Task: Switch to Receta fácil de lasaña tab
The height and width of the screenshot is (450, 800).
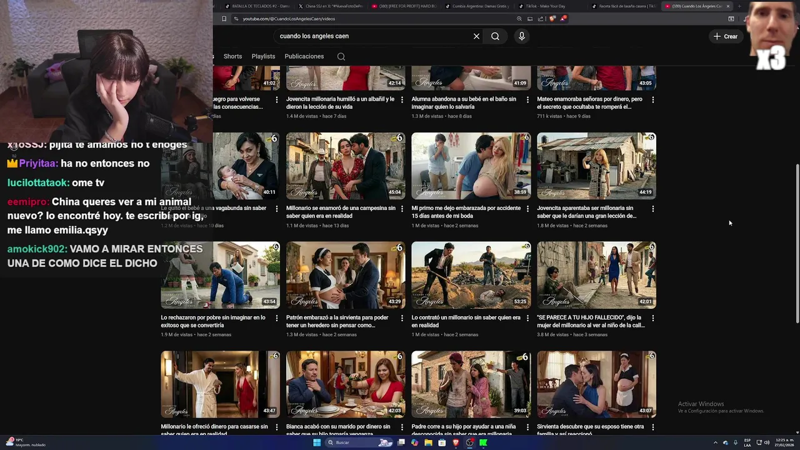Action: [x=624, y=6]
